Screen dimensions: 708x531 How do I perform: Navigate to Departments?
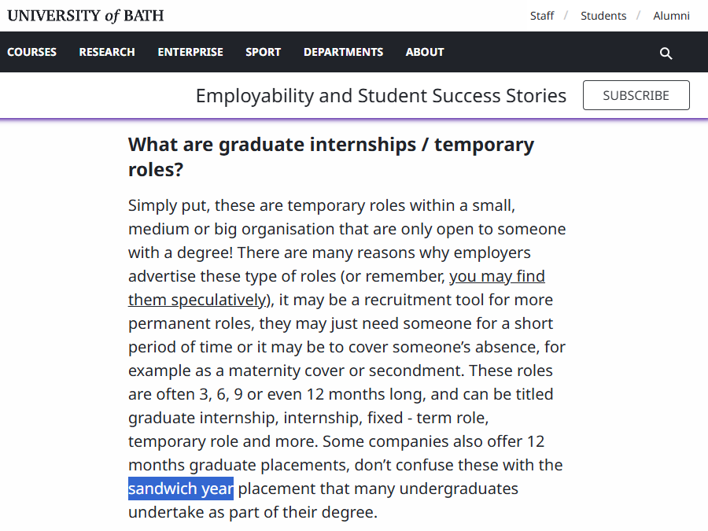(343, 52)
